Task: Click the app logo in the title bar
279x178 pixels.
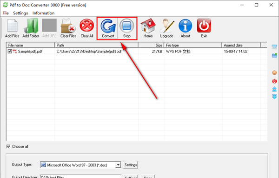Action: [6, 5]
